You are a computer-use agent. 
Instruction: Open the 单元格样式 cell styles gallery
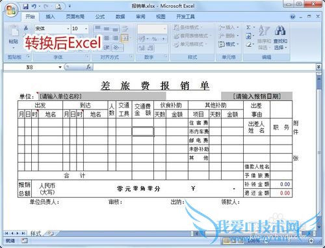[x=190, y=44]
